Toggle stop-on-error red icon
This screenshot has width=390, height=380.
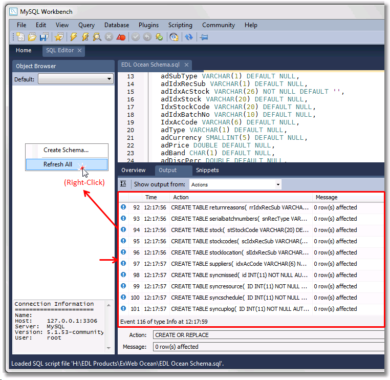point(121,37)
